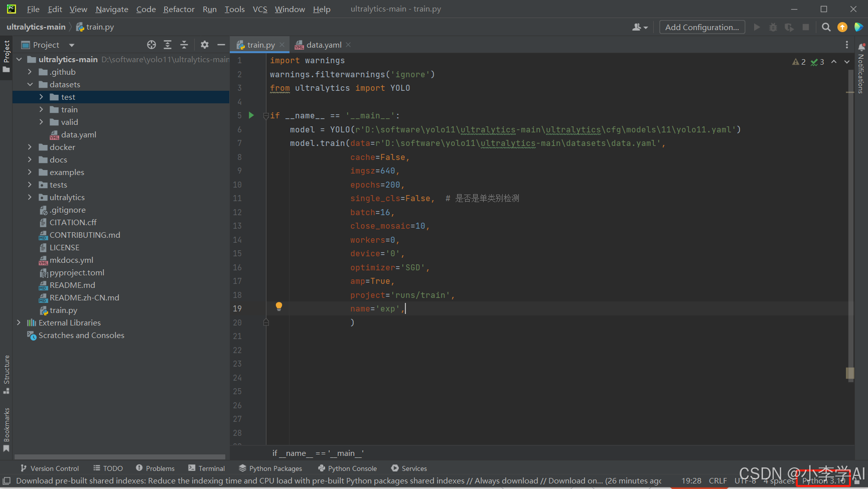Close the data.yaml editor tab
This screenshot has width=868, height=489.
click(348, 45)
